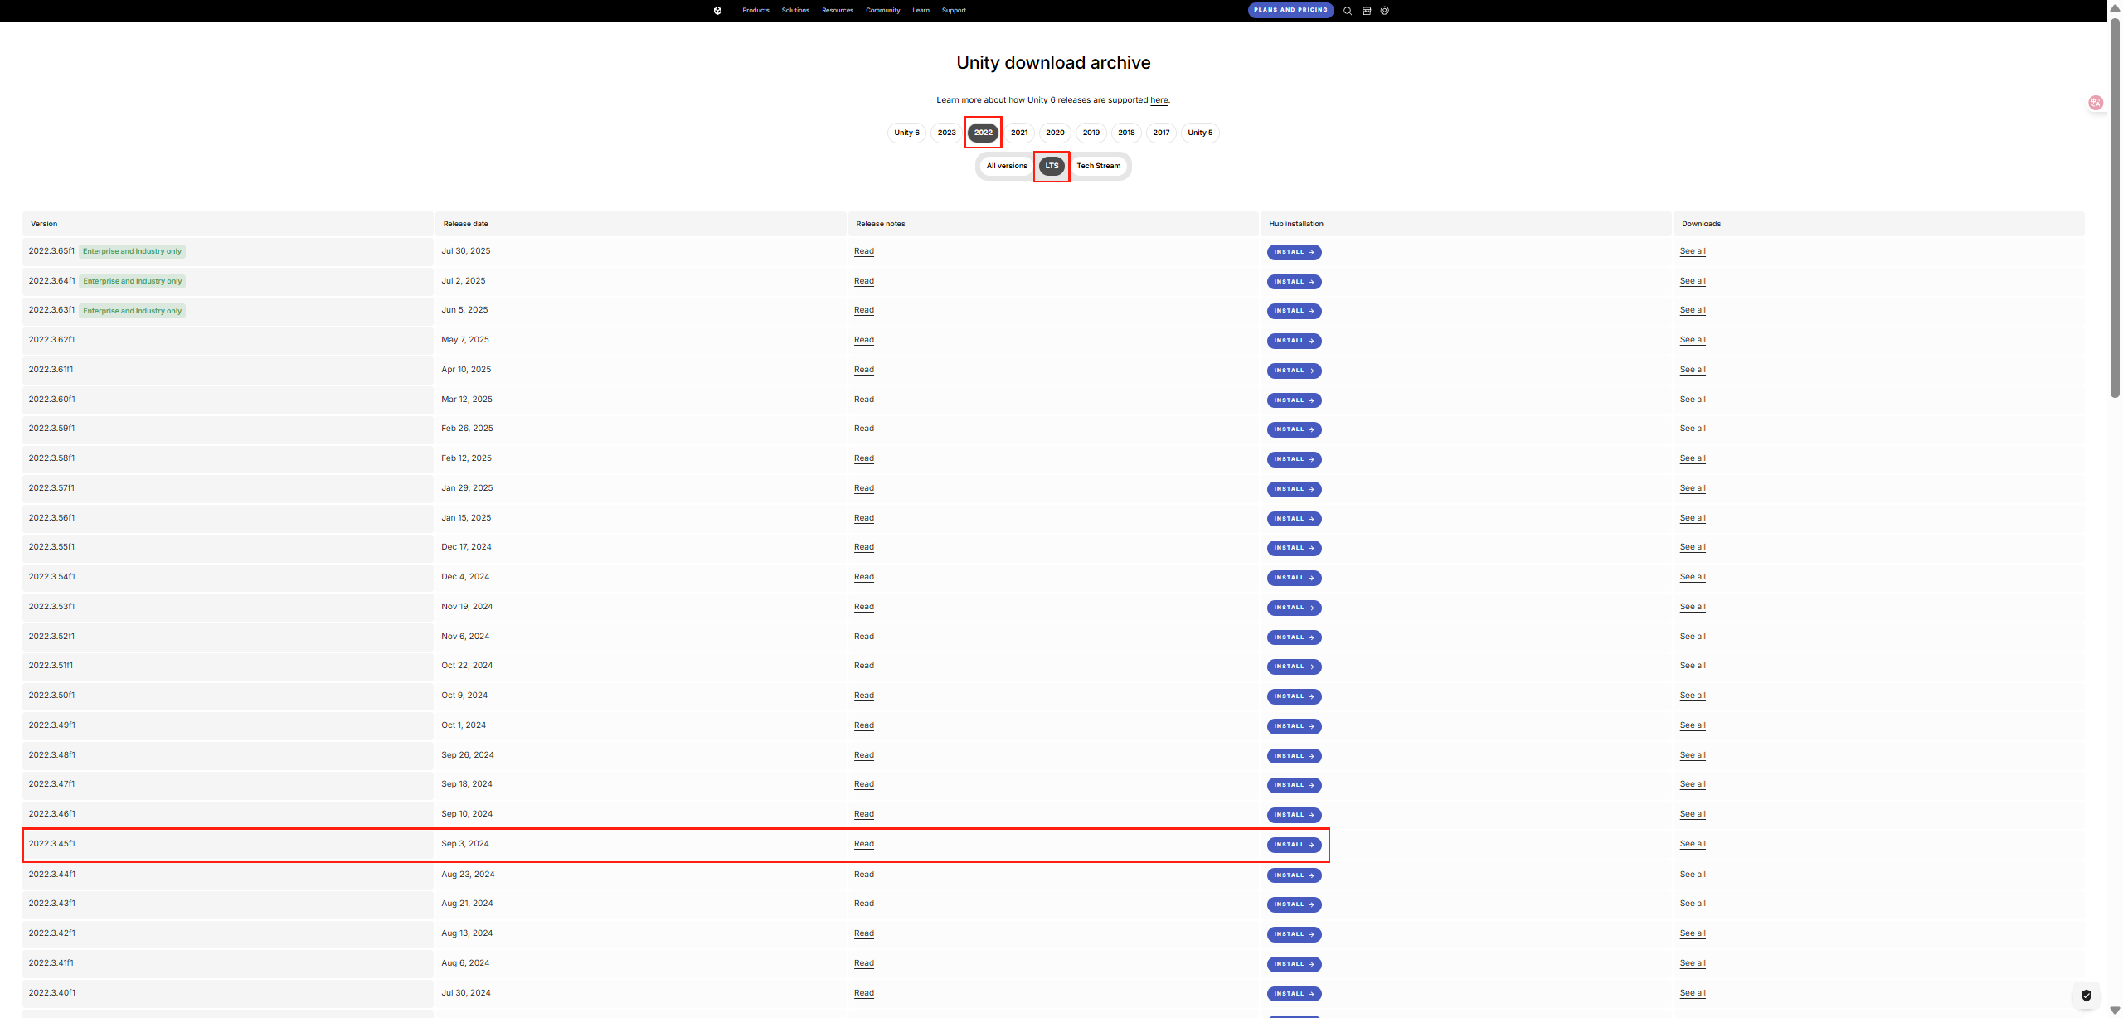This screenshot has height=1018, width=2123.
Task: Expand the Community navigation menu
Action: click(x=882, y=11)
